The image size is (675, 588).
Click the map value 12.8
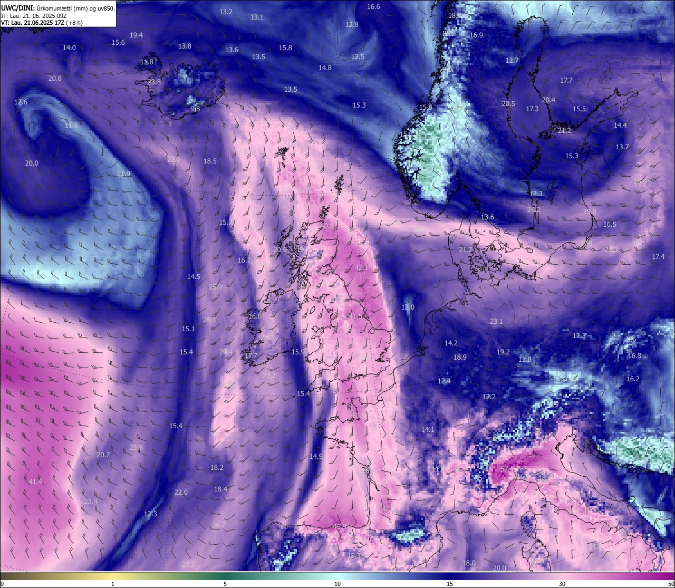[x=352, y=24]
